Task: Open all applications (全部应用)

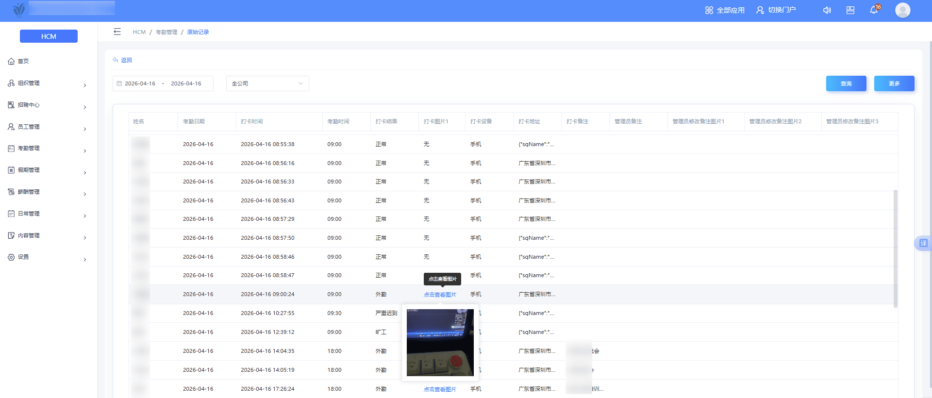Action: 725,10
